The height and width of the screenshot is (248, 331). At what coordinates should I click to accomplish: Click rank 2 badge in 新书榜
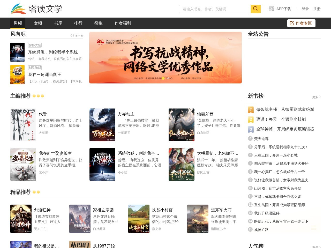point(251,120)
